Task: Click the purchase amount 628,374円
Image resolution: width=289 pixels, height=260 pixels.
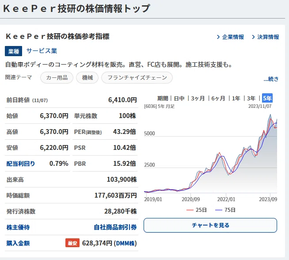Action: (x=97, y=243)
